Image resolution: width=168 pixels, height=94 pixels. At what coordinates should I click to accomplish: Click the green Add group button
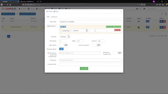point(117,27)
